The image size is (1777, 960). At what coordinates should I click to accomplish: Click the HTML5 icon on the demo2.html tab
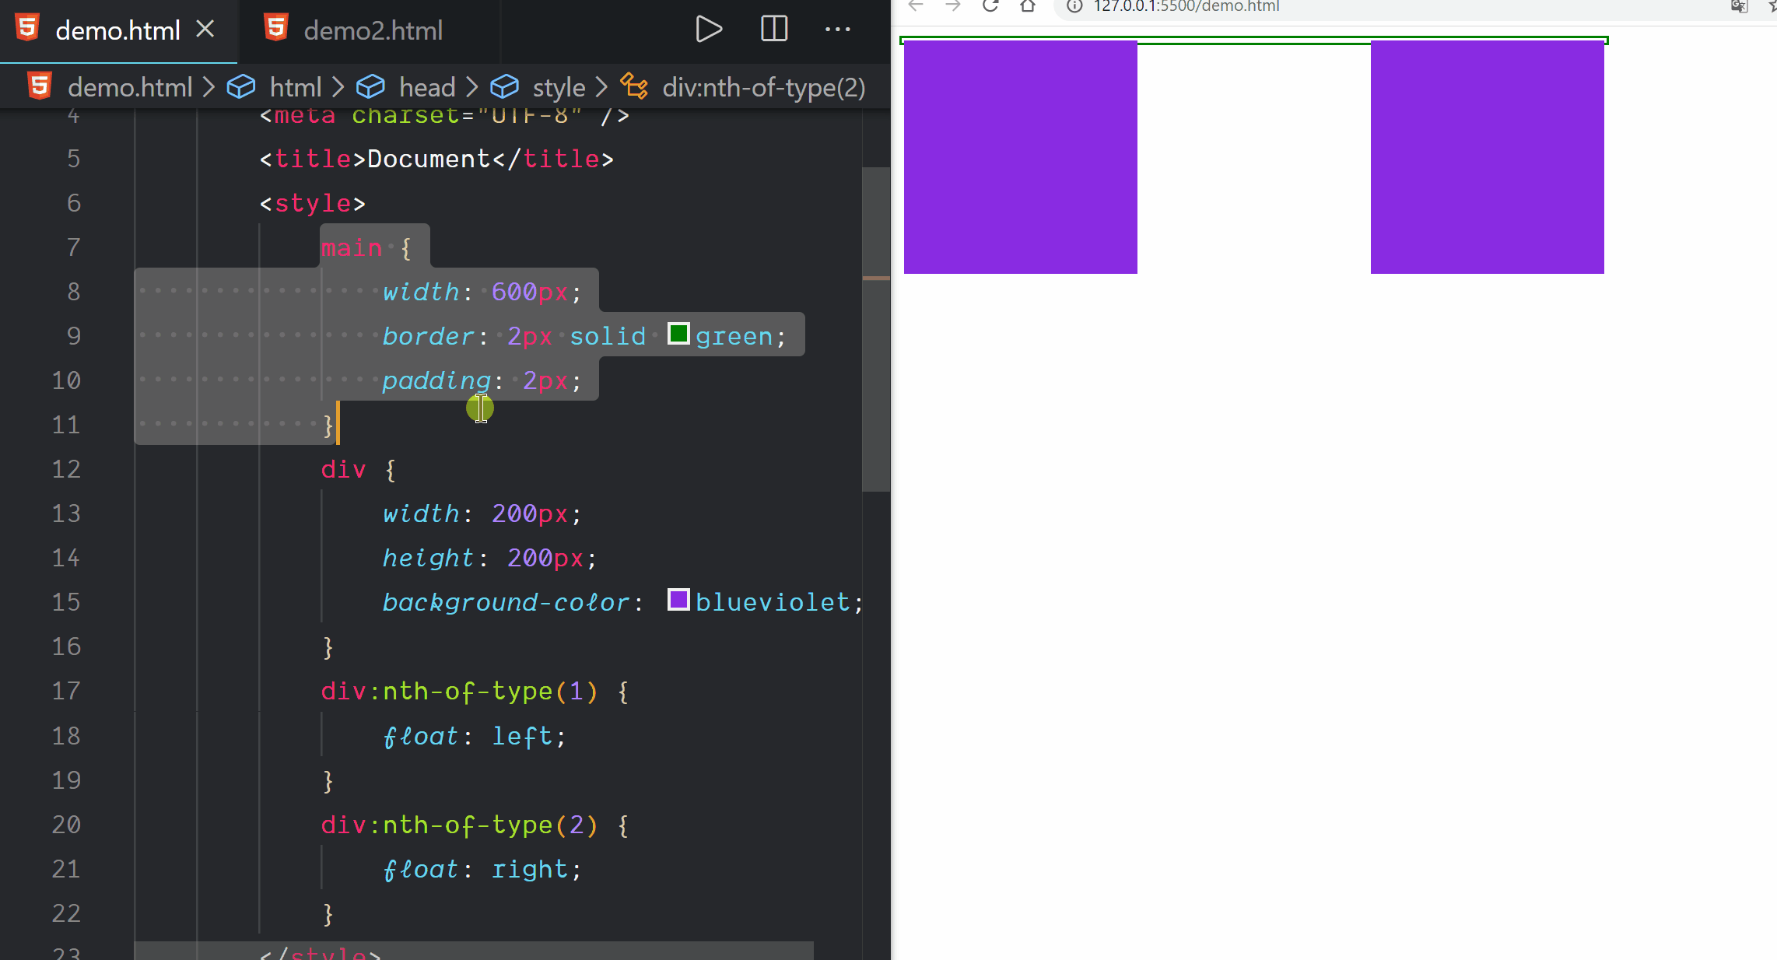[x=275, y=29]
